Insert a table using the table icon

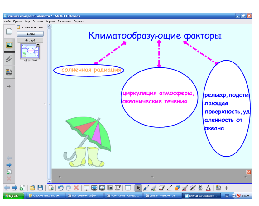click(x=128, y=188)
